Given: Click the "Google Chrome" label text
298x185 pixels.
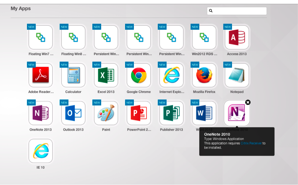Looking at the screenshot, I should coord(139,92).
